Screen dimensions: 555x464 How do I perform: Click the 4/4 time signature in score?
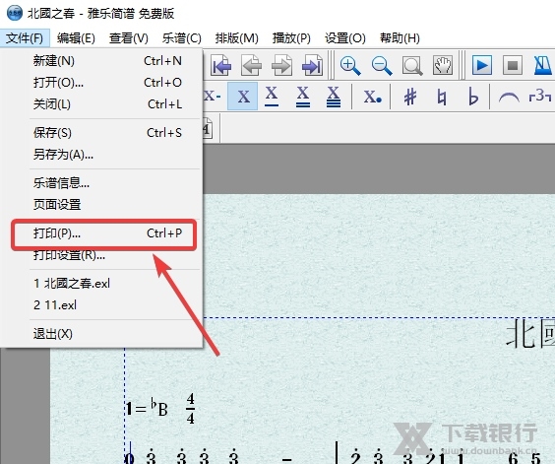[x=191, y=409]
